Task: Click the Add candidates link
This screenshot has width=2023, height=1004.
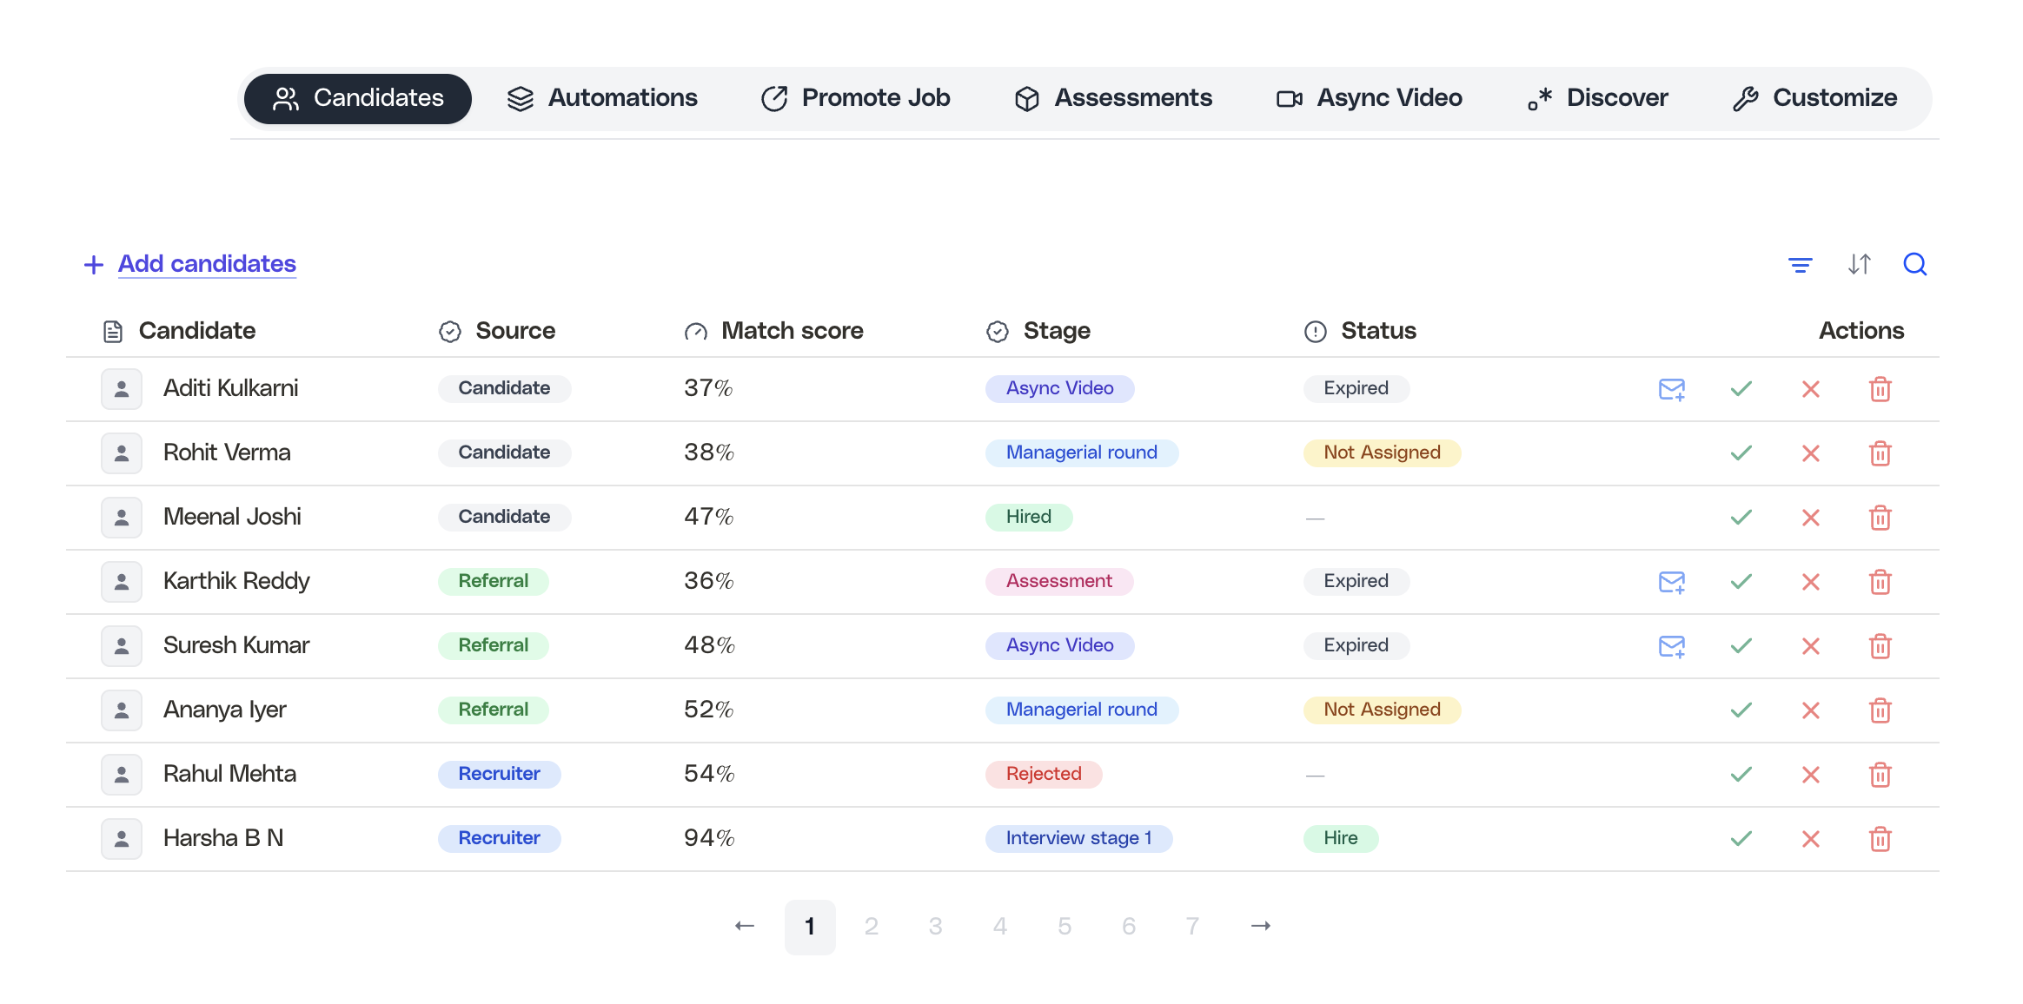Action: pos(206,264)
